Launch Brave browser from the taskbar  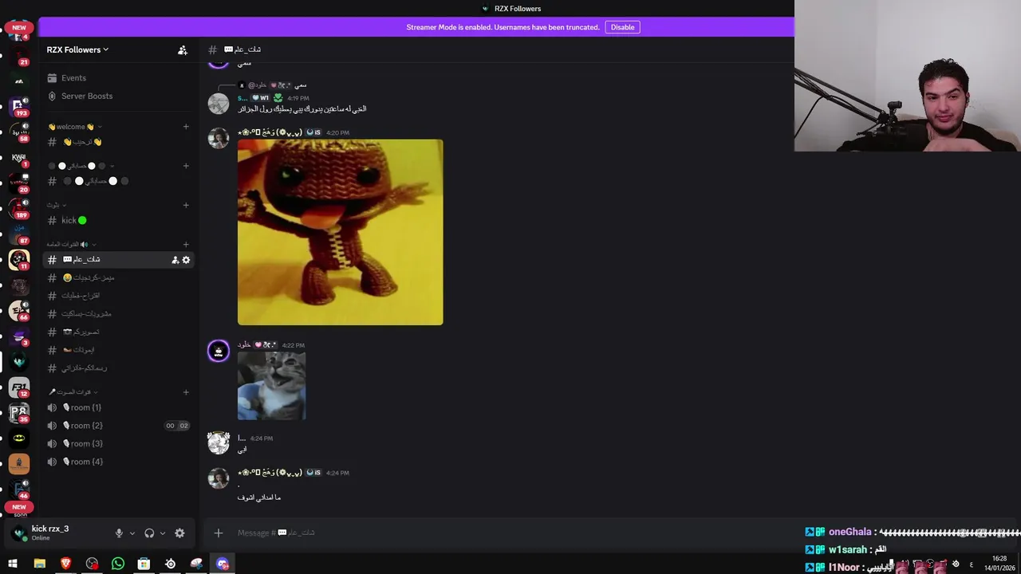(65, 564)
